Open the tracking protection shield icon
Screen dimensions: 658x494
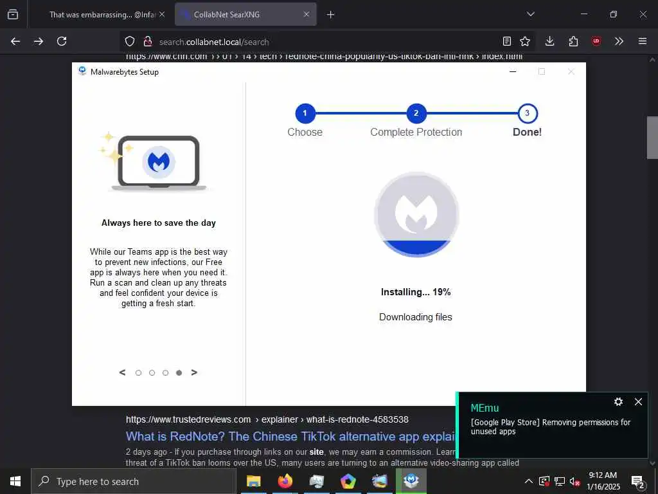[130, 41]
